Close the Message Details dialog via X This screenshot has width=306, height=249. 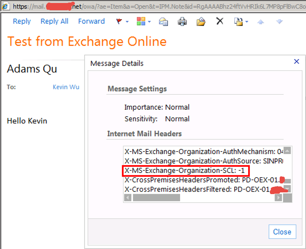[297, 62]
